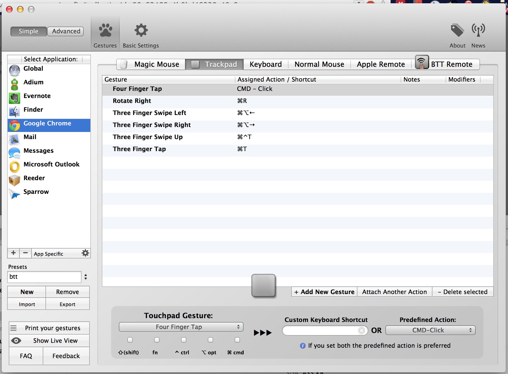This screenshot has height=374, width=508.
Task: Click the Custom Keyboard Shortcut field
Action: (321, 330)
